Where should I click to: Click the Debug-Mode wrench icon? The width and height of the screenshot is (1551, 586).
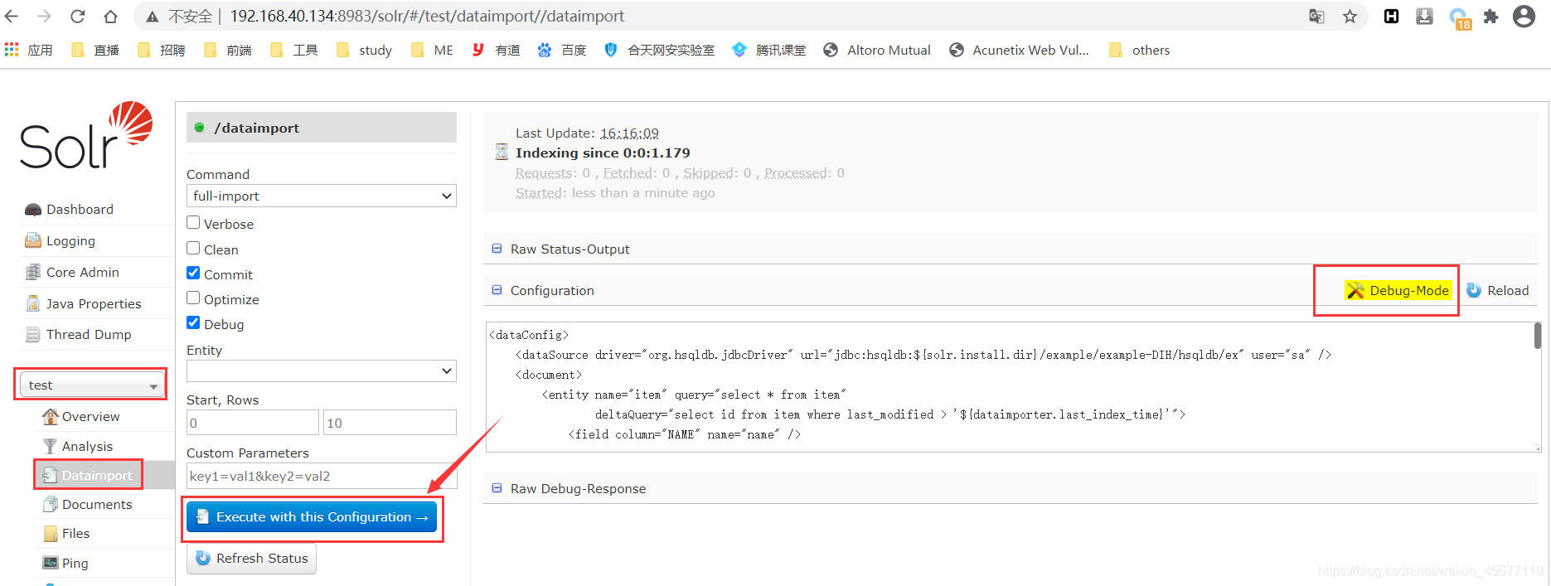pyautogui.click(x=1355, y=290)
